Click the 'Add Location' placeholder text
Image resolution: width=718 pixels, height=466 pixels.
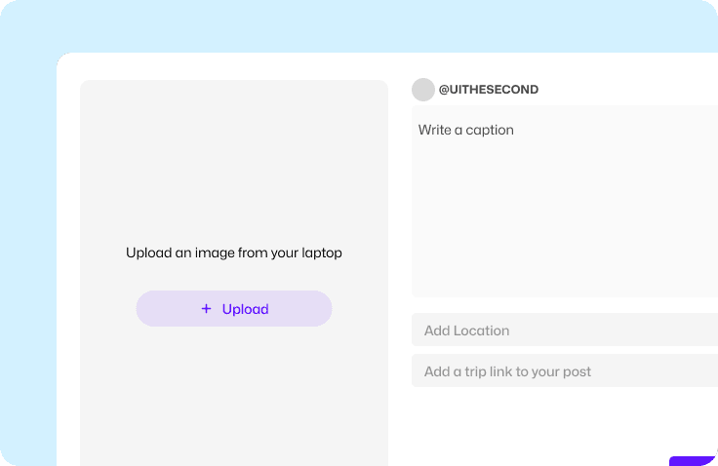pos(466,330)
